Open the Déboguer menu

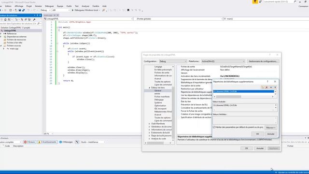pos(49,6)
